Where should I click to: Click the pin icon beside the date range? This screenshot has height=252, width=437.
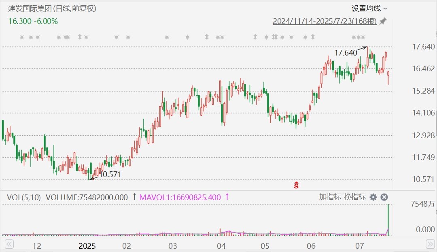pyautogui.click(x=383, y=21)
